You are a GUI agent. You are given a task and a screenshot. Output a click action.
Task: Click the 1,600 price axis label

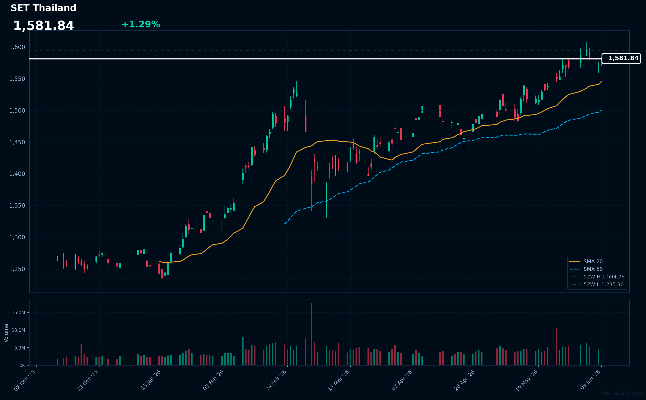click(x=17, y=47)
